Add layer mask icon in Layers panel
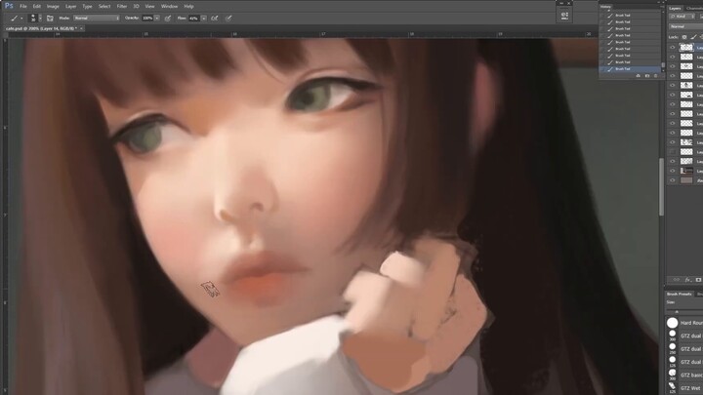Image resolution: width=703 pixels, height=395 pixels. tap(698, 280)
